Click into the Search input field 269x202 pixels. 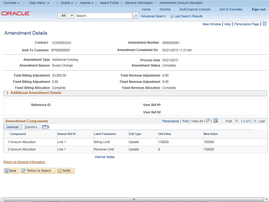point(103,16)
